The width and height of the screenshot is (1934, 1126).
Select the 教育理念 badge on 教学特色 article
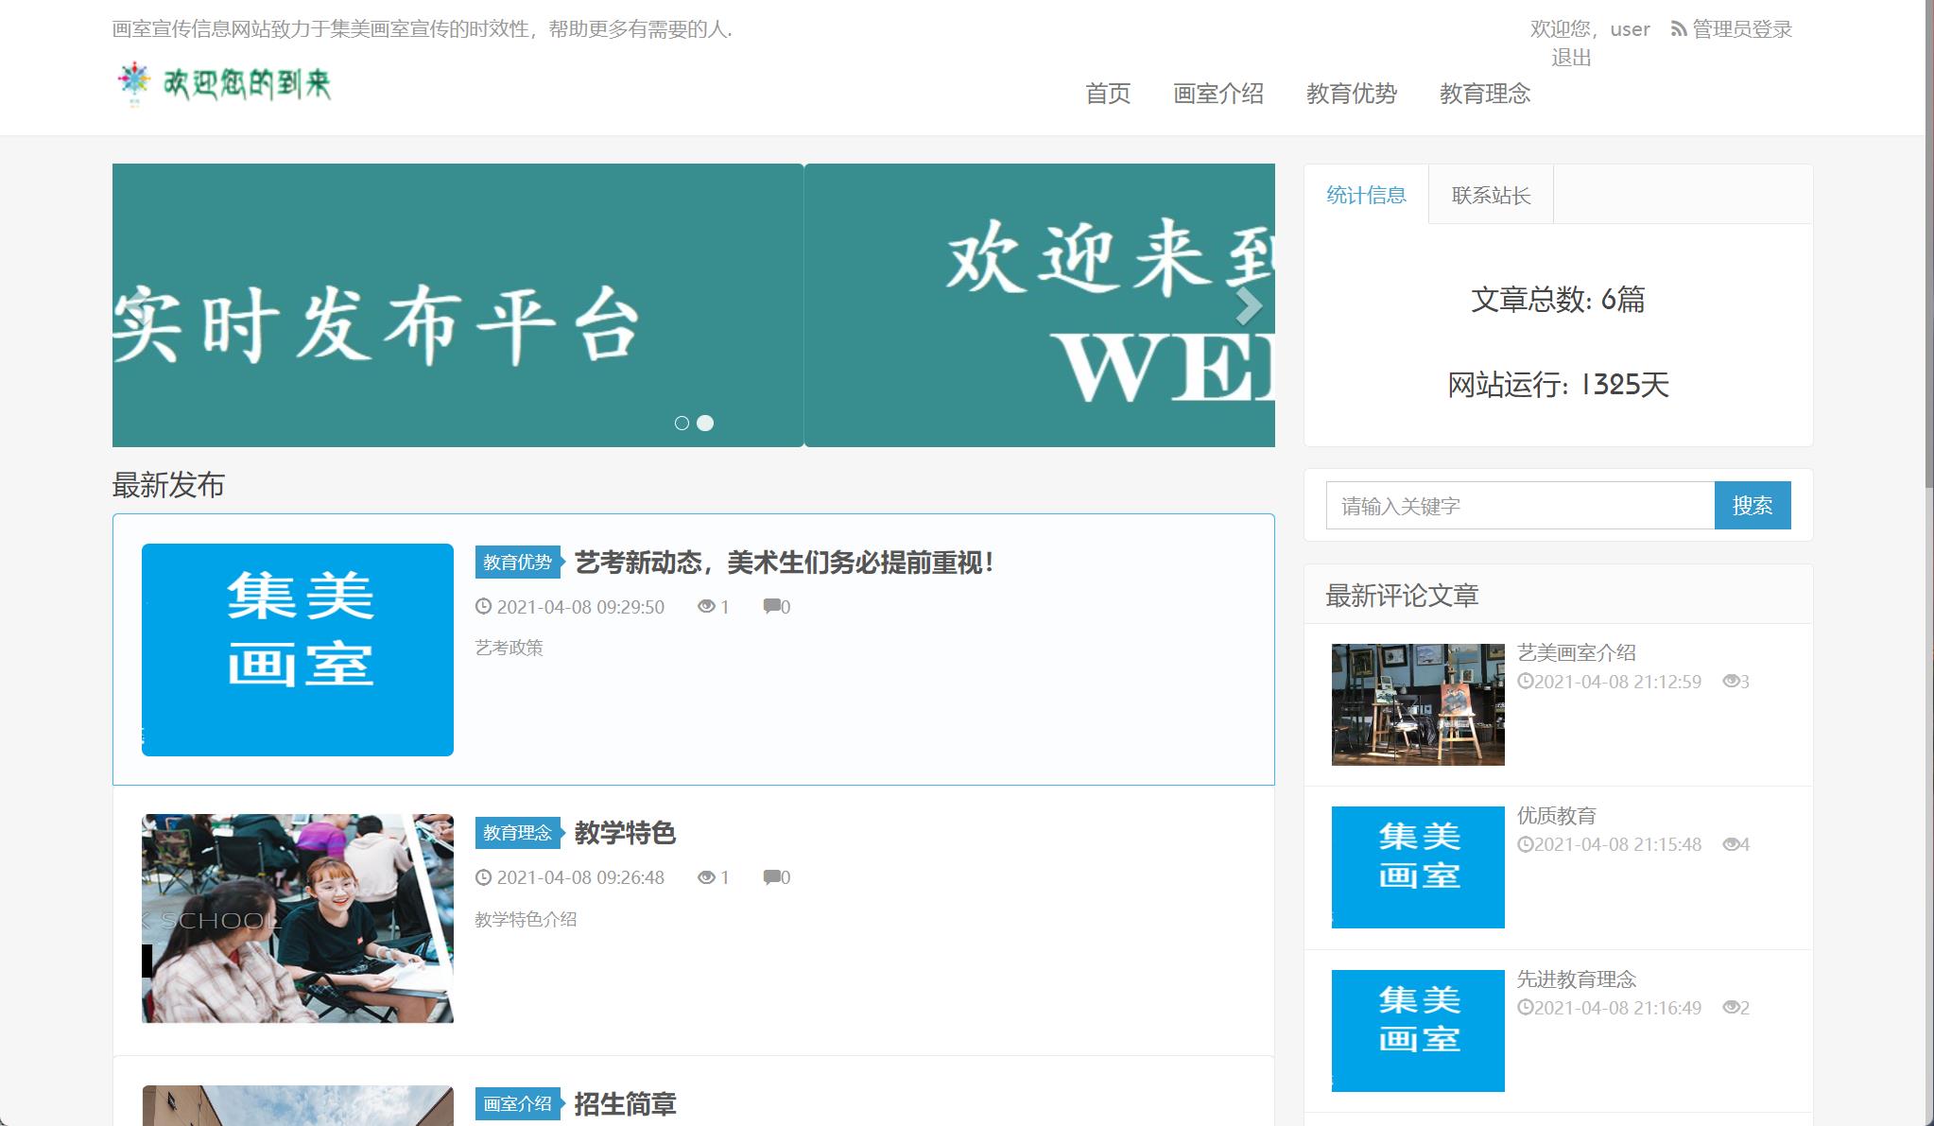pyautogui.click(x=518, y=834)
